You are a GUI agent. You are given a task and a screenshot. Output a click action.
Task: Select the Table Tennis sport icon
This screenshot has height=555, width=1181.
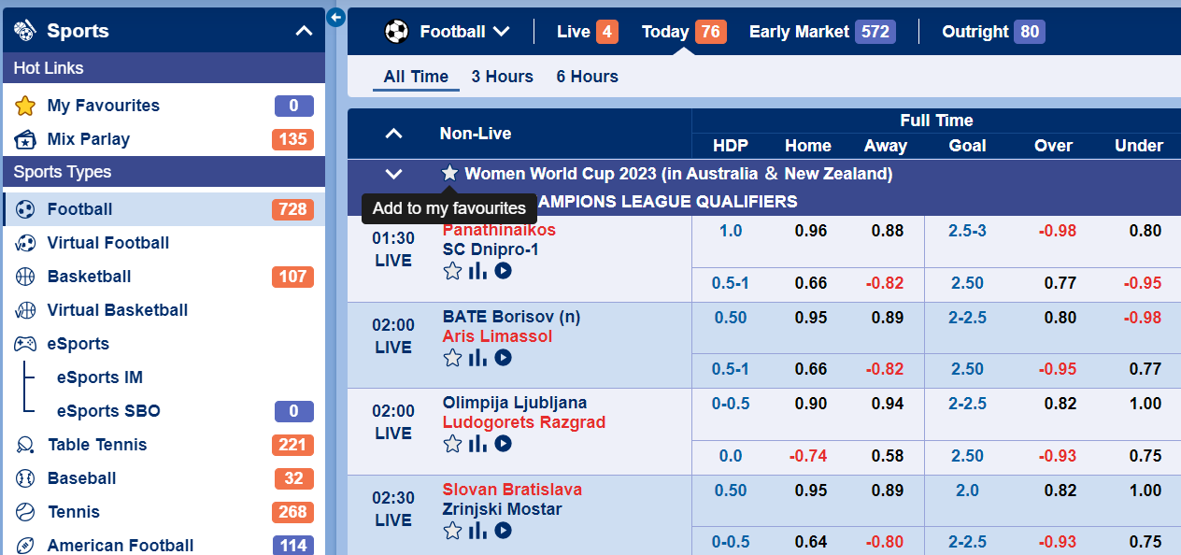point(25,445)
